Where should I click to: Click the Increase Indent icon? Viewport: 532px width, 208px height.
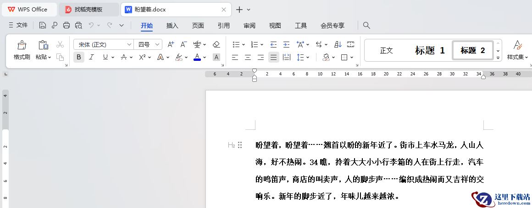click(286, 44)
